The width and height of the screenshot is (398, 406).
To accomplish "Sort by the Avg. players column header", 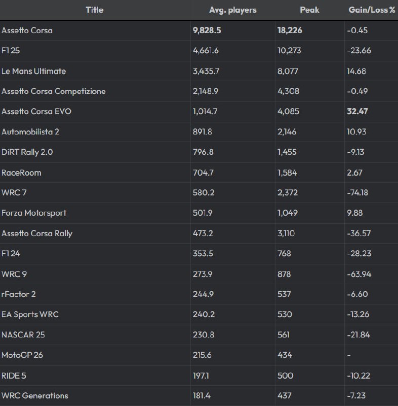I will pyautogui.click(x=233, y=10).
